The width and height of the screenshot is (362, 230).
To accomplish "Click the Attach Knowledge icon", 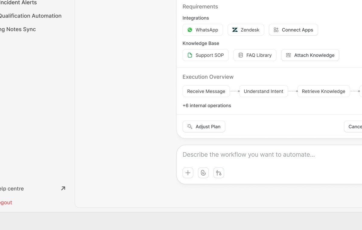I will [x=288, y=55].
